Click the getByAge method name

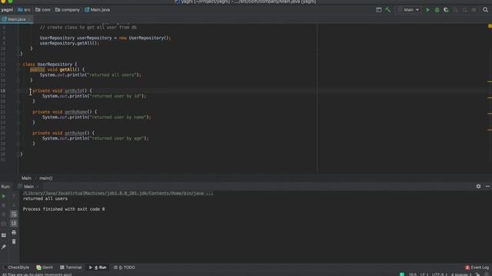pos(75,133)
